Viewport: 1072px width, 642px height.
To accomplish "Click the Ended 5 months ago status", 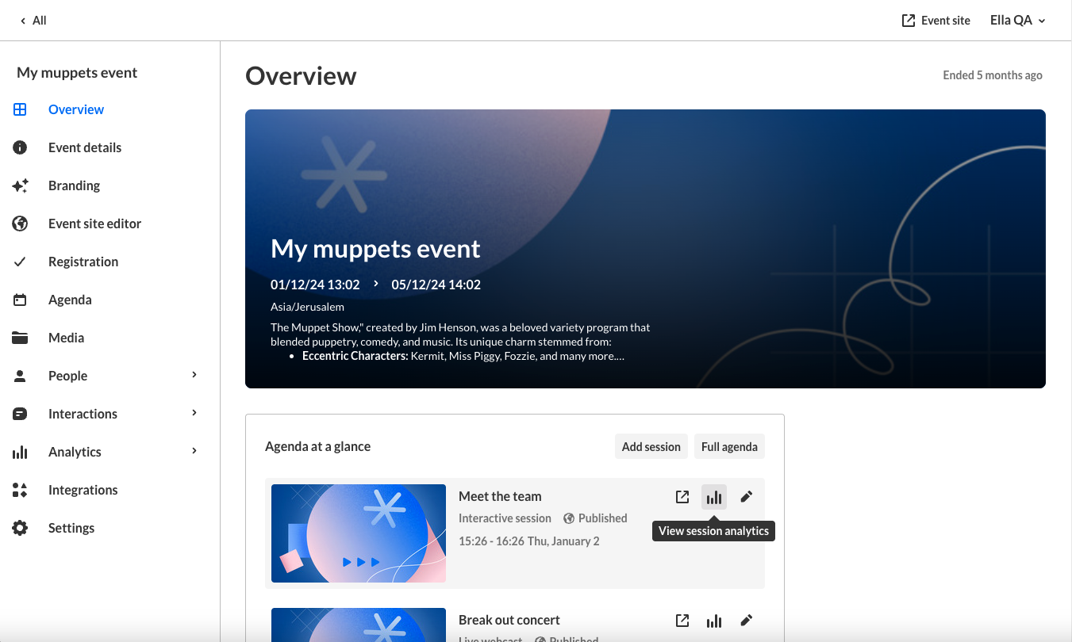I will (993, 75).
